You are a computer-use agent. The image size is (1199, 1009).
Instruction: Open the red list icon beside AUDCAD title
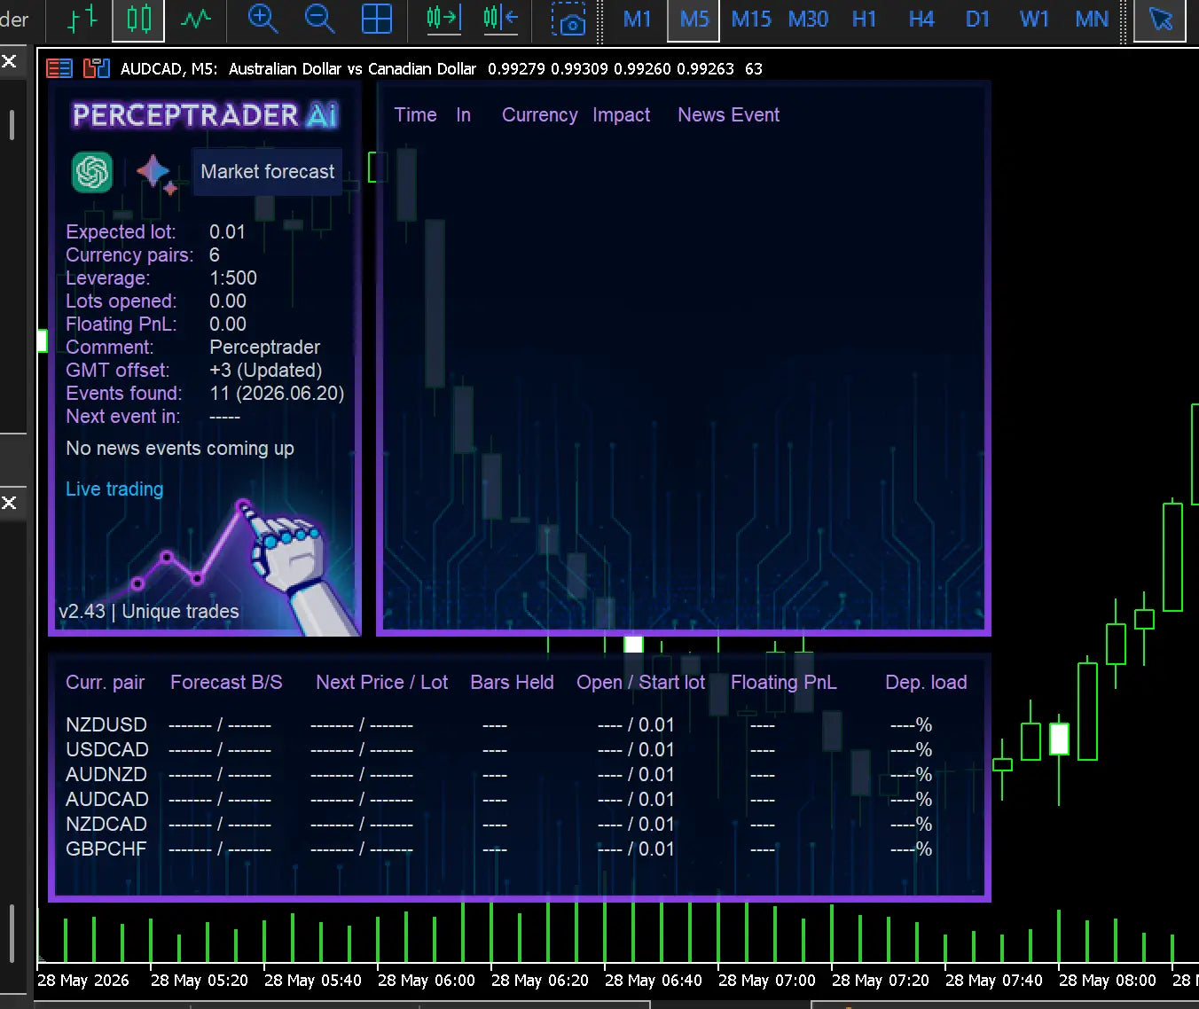(x=59, y=68)
